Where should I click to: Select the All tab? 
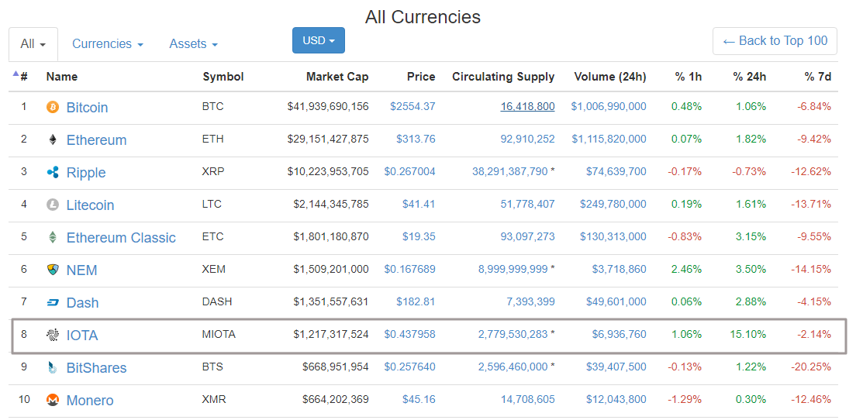33,44
